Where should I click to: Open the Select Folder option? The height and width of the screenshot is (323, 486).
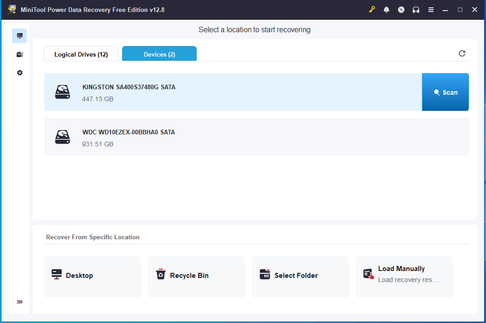pyautogui.click(x=300, y=276)
